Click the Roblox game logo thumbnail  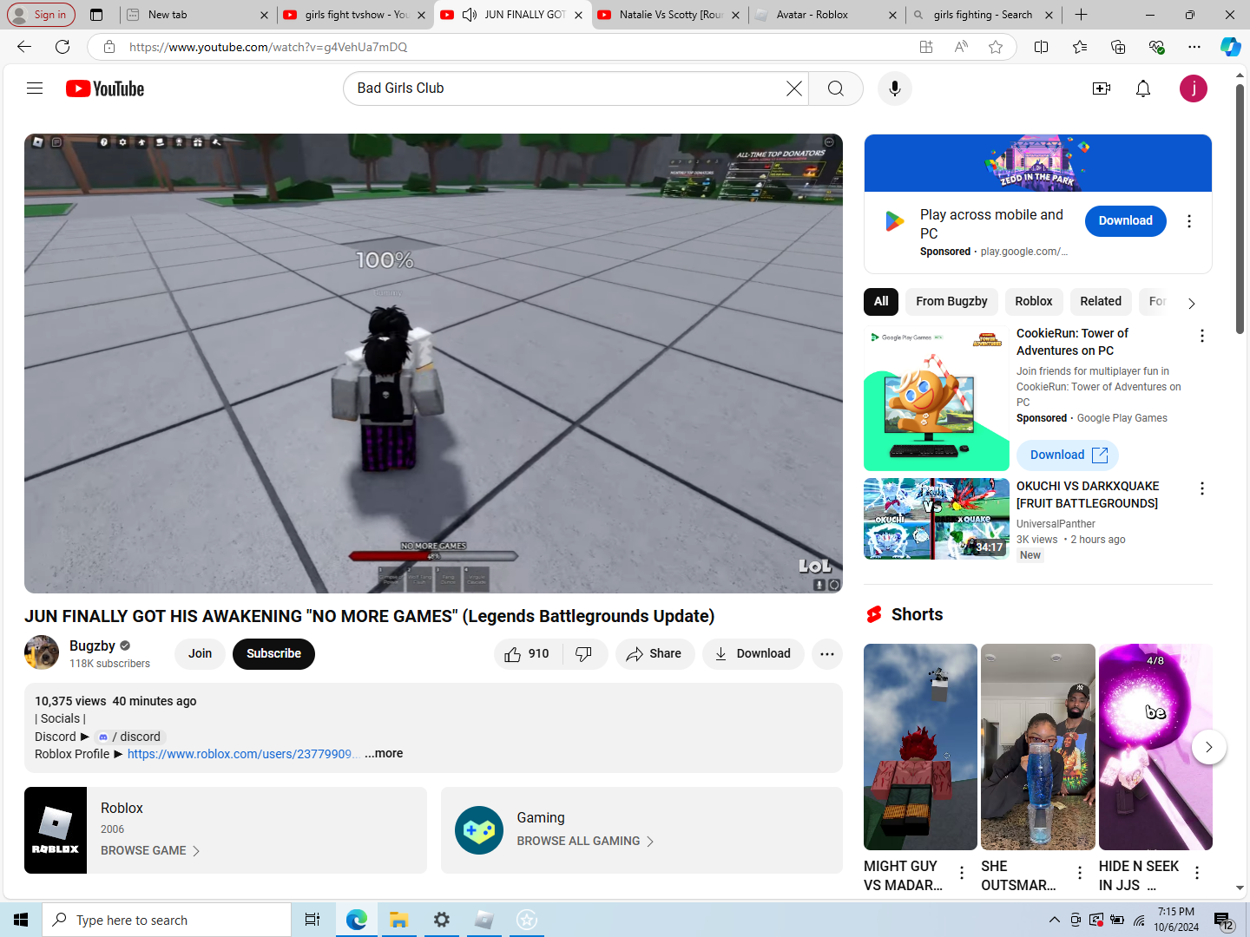[x=56, y=830]
